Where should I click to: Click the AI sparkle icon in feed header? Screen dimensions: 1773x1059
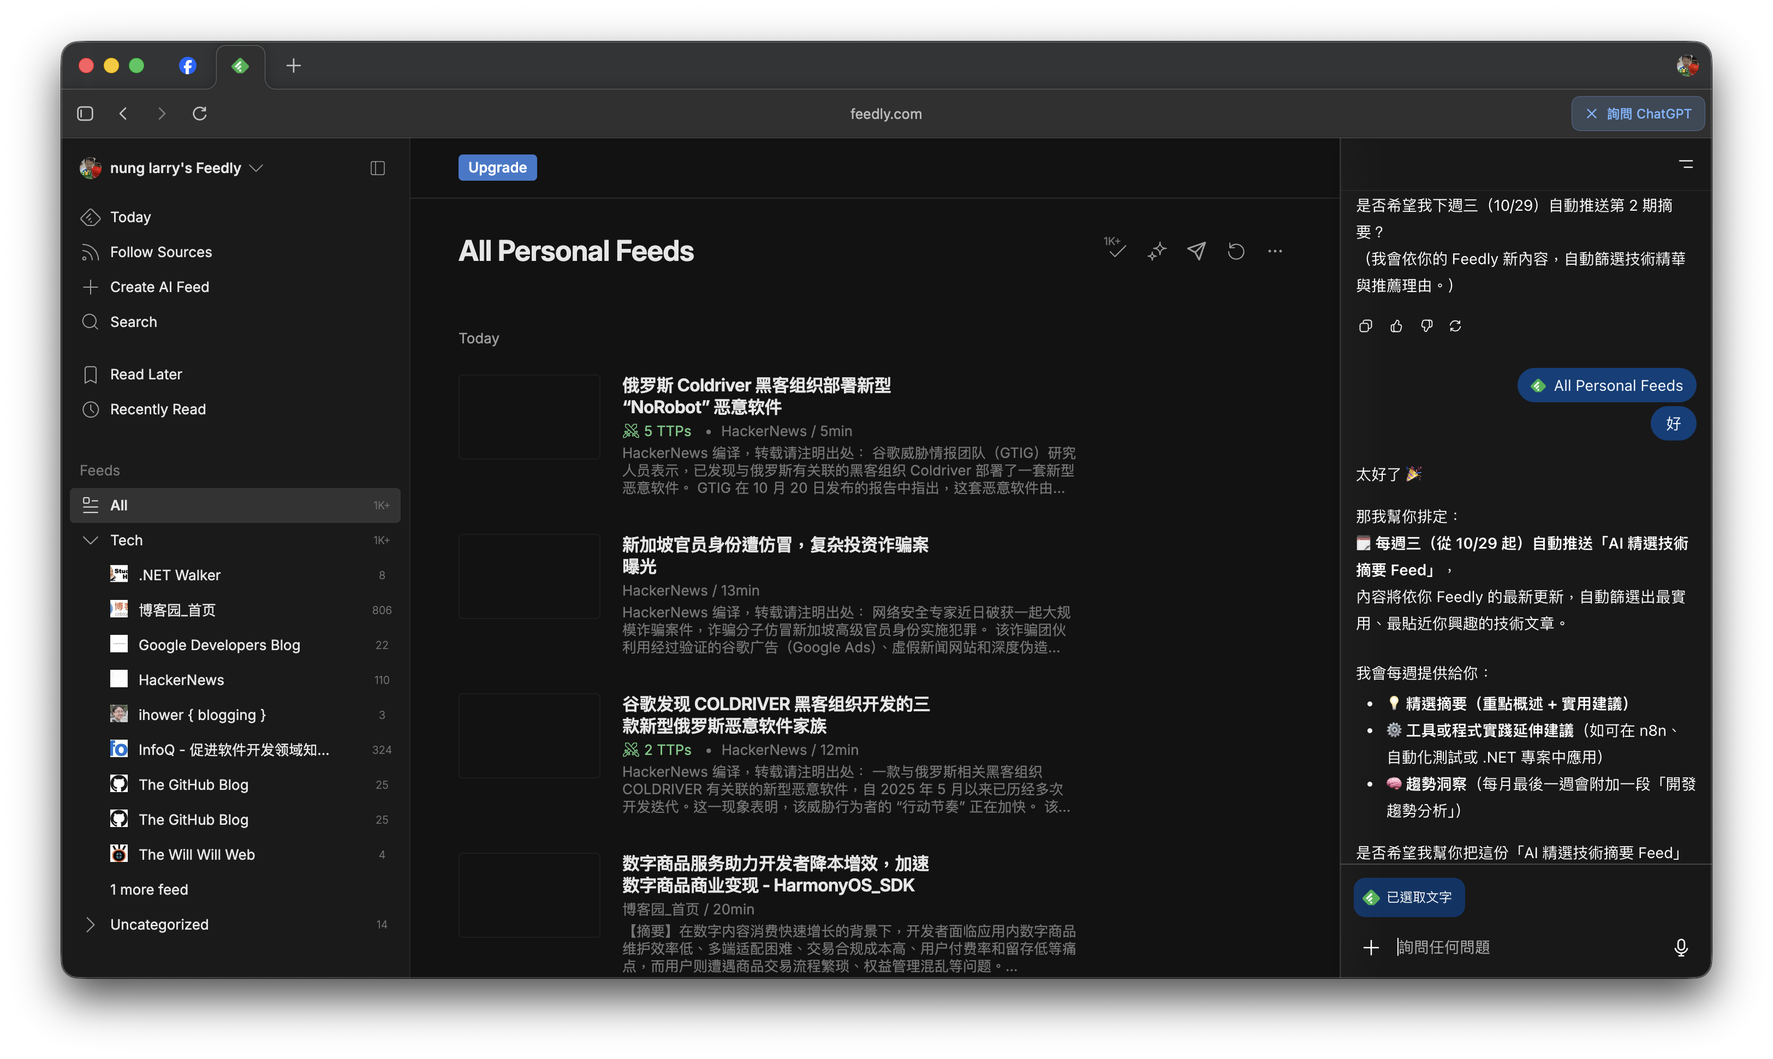pos(1157,251)
